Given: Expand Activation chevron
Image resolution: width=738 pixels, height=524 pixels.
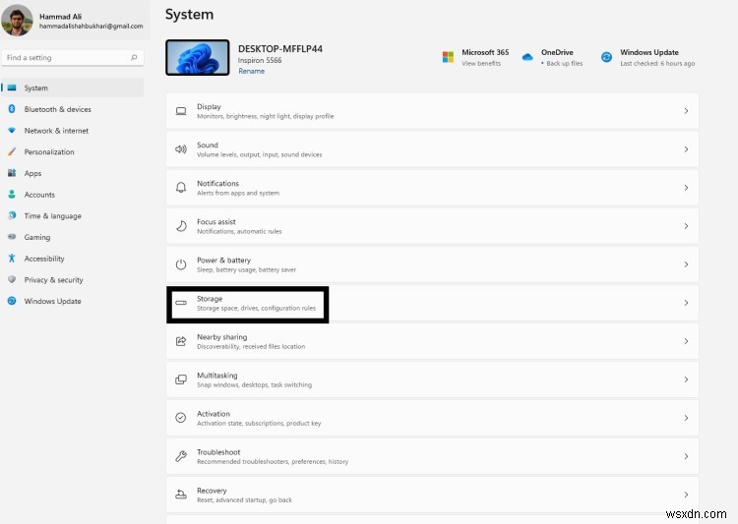Looking at the screenshot, I should click(x=686, y=418).
